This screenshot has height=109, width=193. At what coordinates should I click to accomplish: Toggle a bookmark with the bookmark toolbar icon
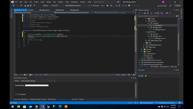(129, 5)
